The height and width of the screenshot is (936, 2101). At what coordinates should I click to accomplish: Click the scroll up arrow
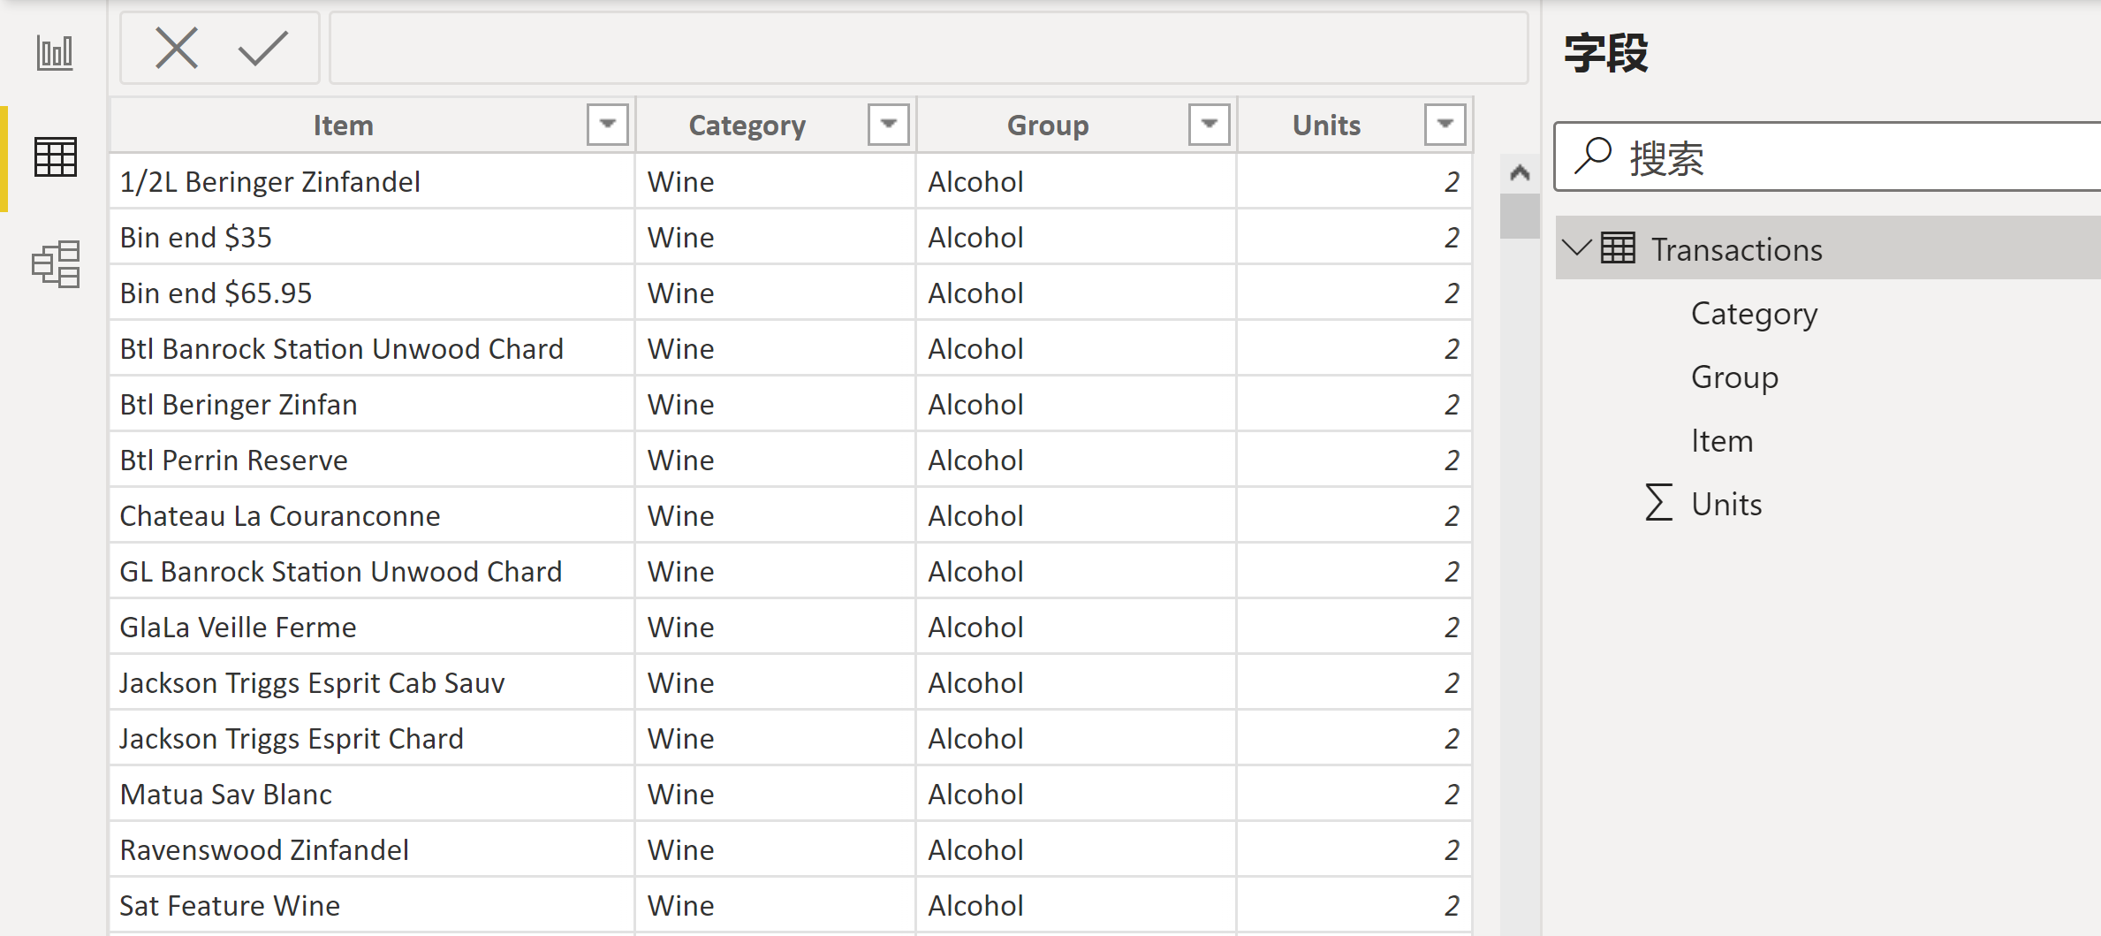point(1520,172)
